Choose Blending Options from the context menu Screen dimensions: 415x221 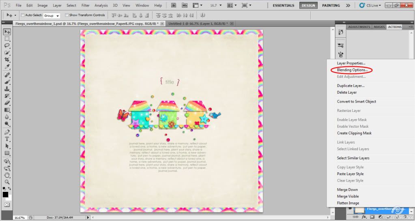(352, 70)
